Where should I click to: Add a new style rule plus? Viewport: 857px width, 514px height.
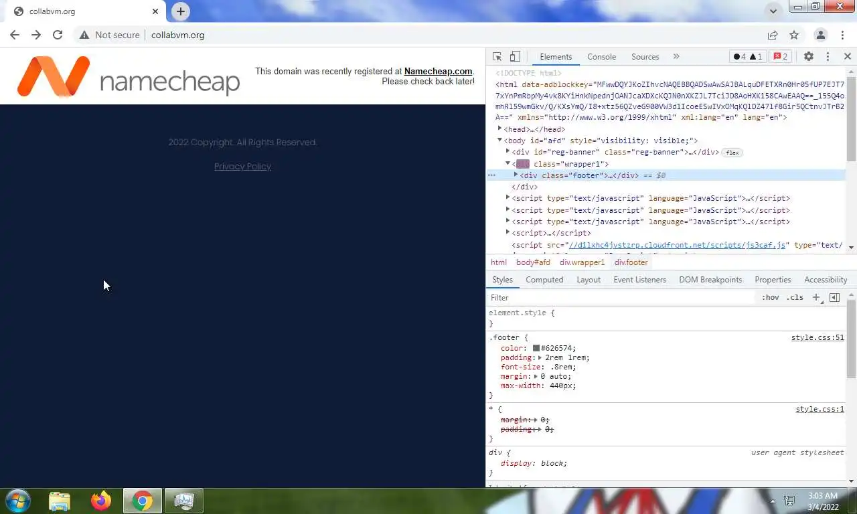pos(815,298)
